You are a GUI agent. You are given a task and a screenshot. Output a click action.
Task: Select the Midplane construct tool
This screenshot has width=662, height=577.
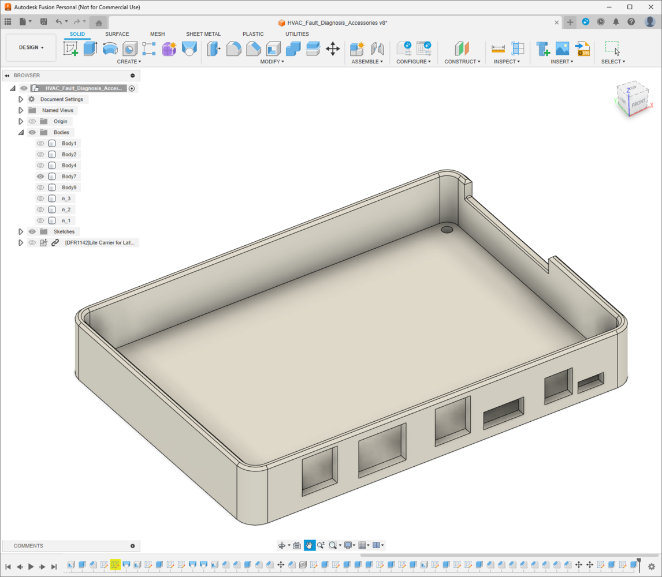[x=462, y=48]
